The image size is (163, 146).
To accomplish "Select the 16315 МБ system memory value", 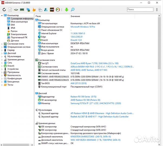I will coord(75,73).
